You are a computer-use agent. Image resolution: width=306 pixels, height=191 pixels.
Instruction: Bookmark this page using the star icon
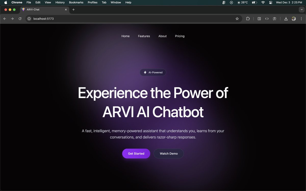[x=237, y=19]
